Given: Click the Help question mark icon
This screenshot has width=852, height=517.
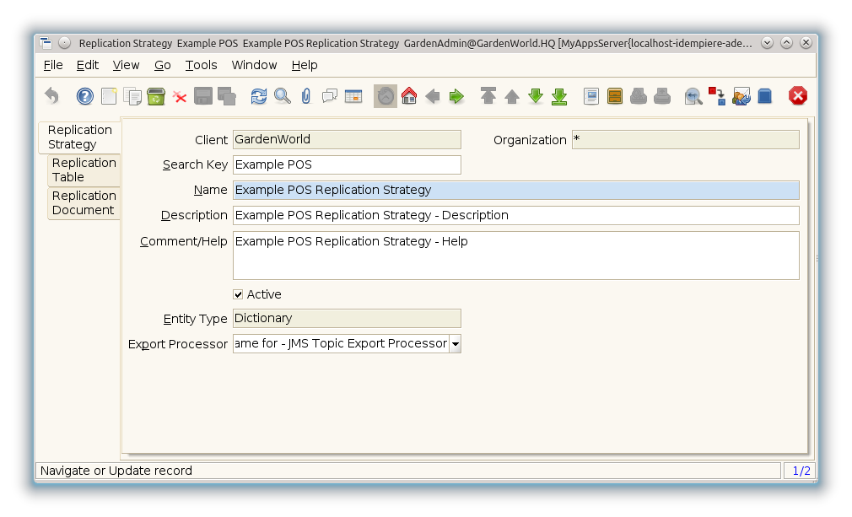Looking at the screenshot, I should click(84, 96).
